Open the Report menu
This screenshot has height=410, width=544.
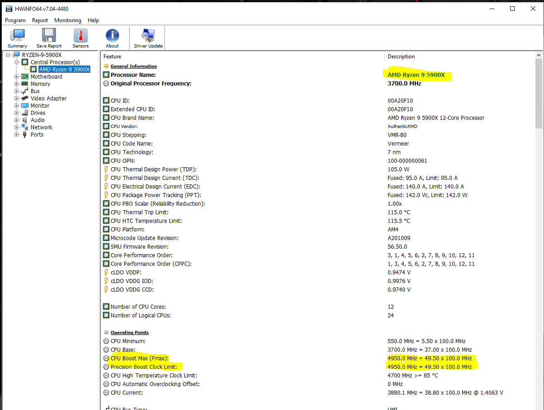pyautogui.click(x=40, y=20)
